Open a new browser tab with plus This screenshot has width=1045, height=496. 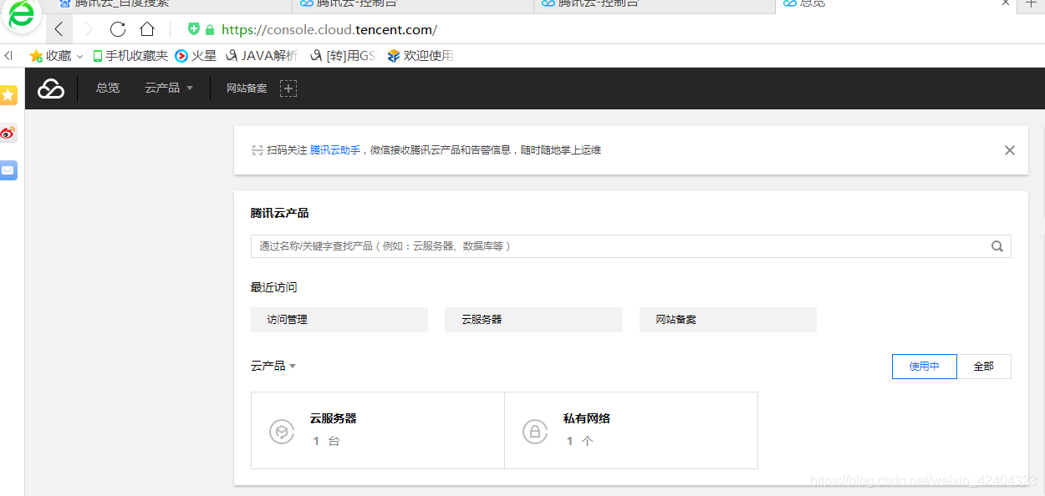[1032, 5]
